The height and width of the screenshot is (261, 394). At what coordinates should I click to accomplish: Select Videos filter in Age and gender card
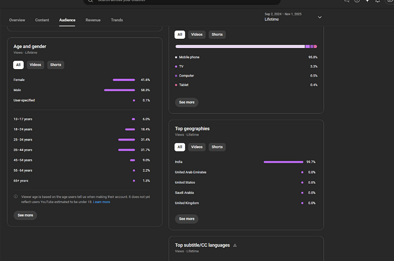click(35, 65)
